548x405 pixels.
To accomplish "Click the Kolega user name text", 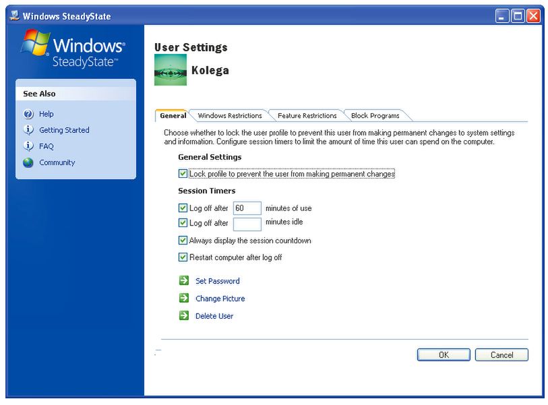I will 210,70.
